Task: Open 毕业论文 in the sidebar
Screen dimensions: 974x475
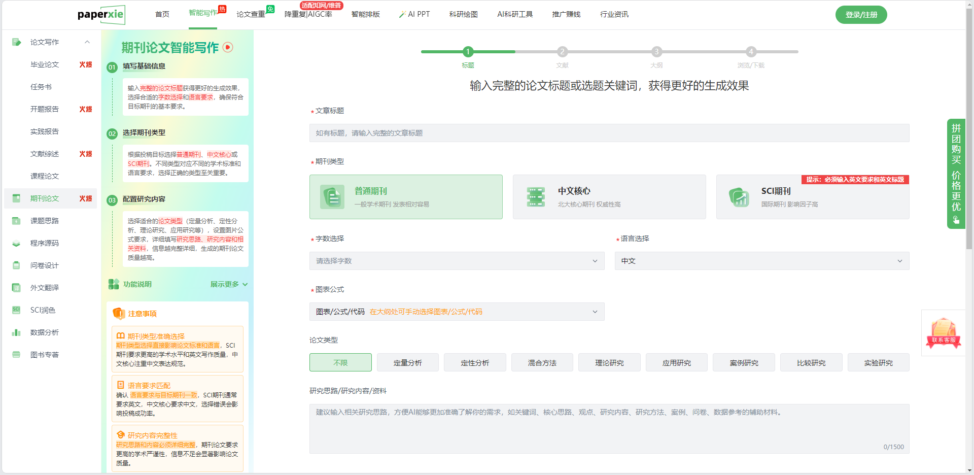Action: pyautogui.click(x=45, y=64)
